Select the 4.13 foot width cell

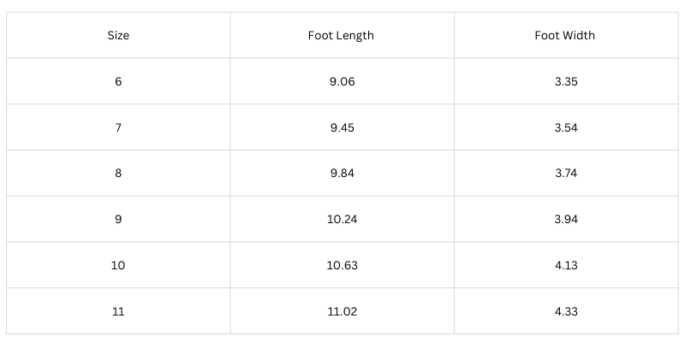coord(565,266)
